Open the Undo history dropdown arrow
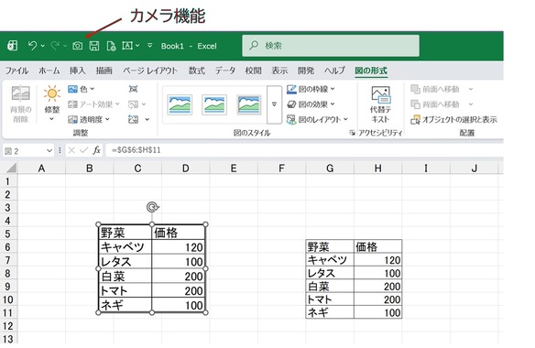535x348 pixels. tap(43, 46)
